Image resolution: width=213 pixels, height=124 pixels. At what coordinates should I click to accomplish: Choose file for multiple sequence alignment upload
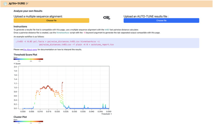[x=51, y=21]
